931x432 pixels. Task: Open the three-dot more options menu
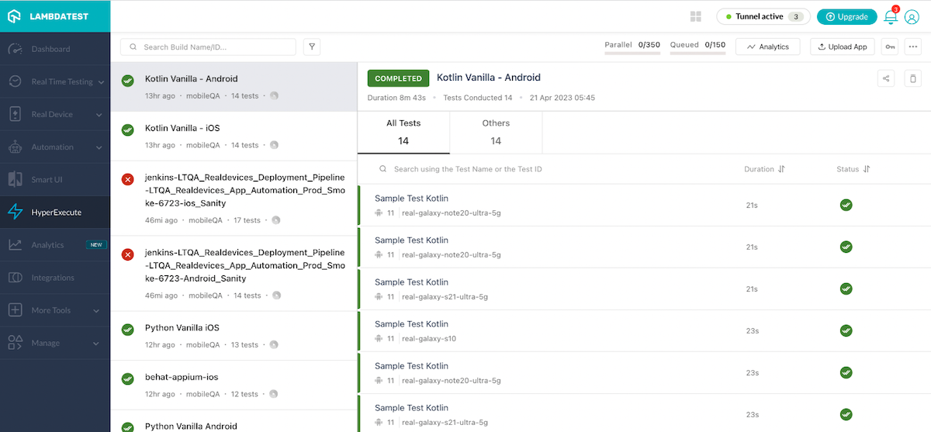(912, 47)
